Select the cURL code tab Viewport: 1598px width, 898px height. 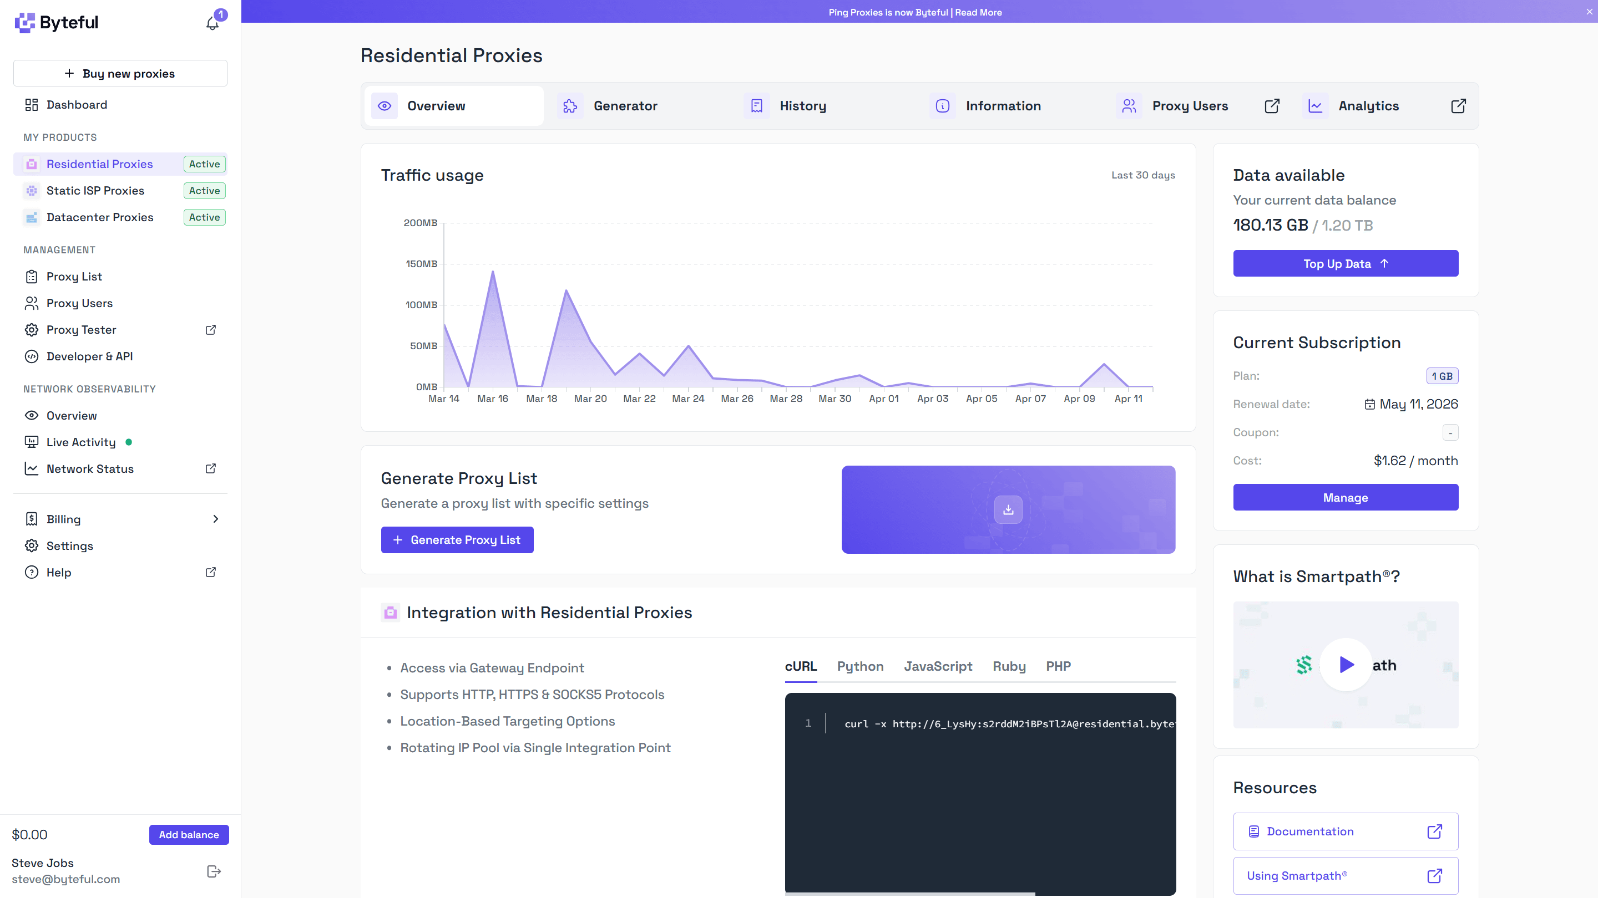pyautogui.click(x=801, y=666)
